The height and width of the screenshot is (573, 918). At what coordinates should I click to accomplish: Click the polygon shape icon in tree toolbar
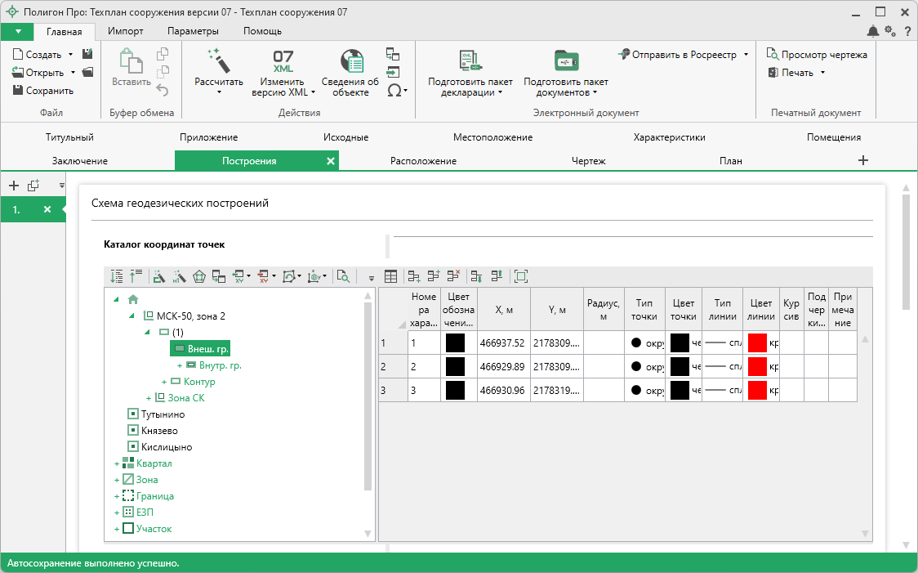(199, 277)
